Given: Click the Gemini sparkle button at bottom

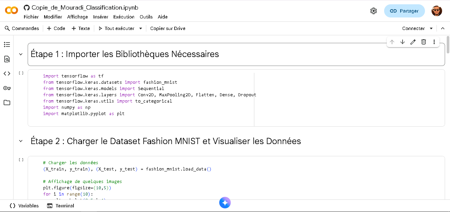Looking at the screenshot, I should [225, 203].
